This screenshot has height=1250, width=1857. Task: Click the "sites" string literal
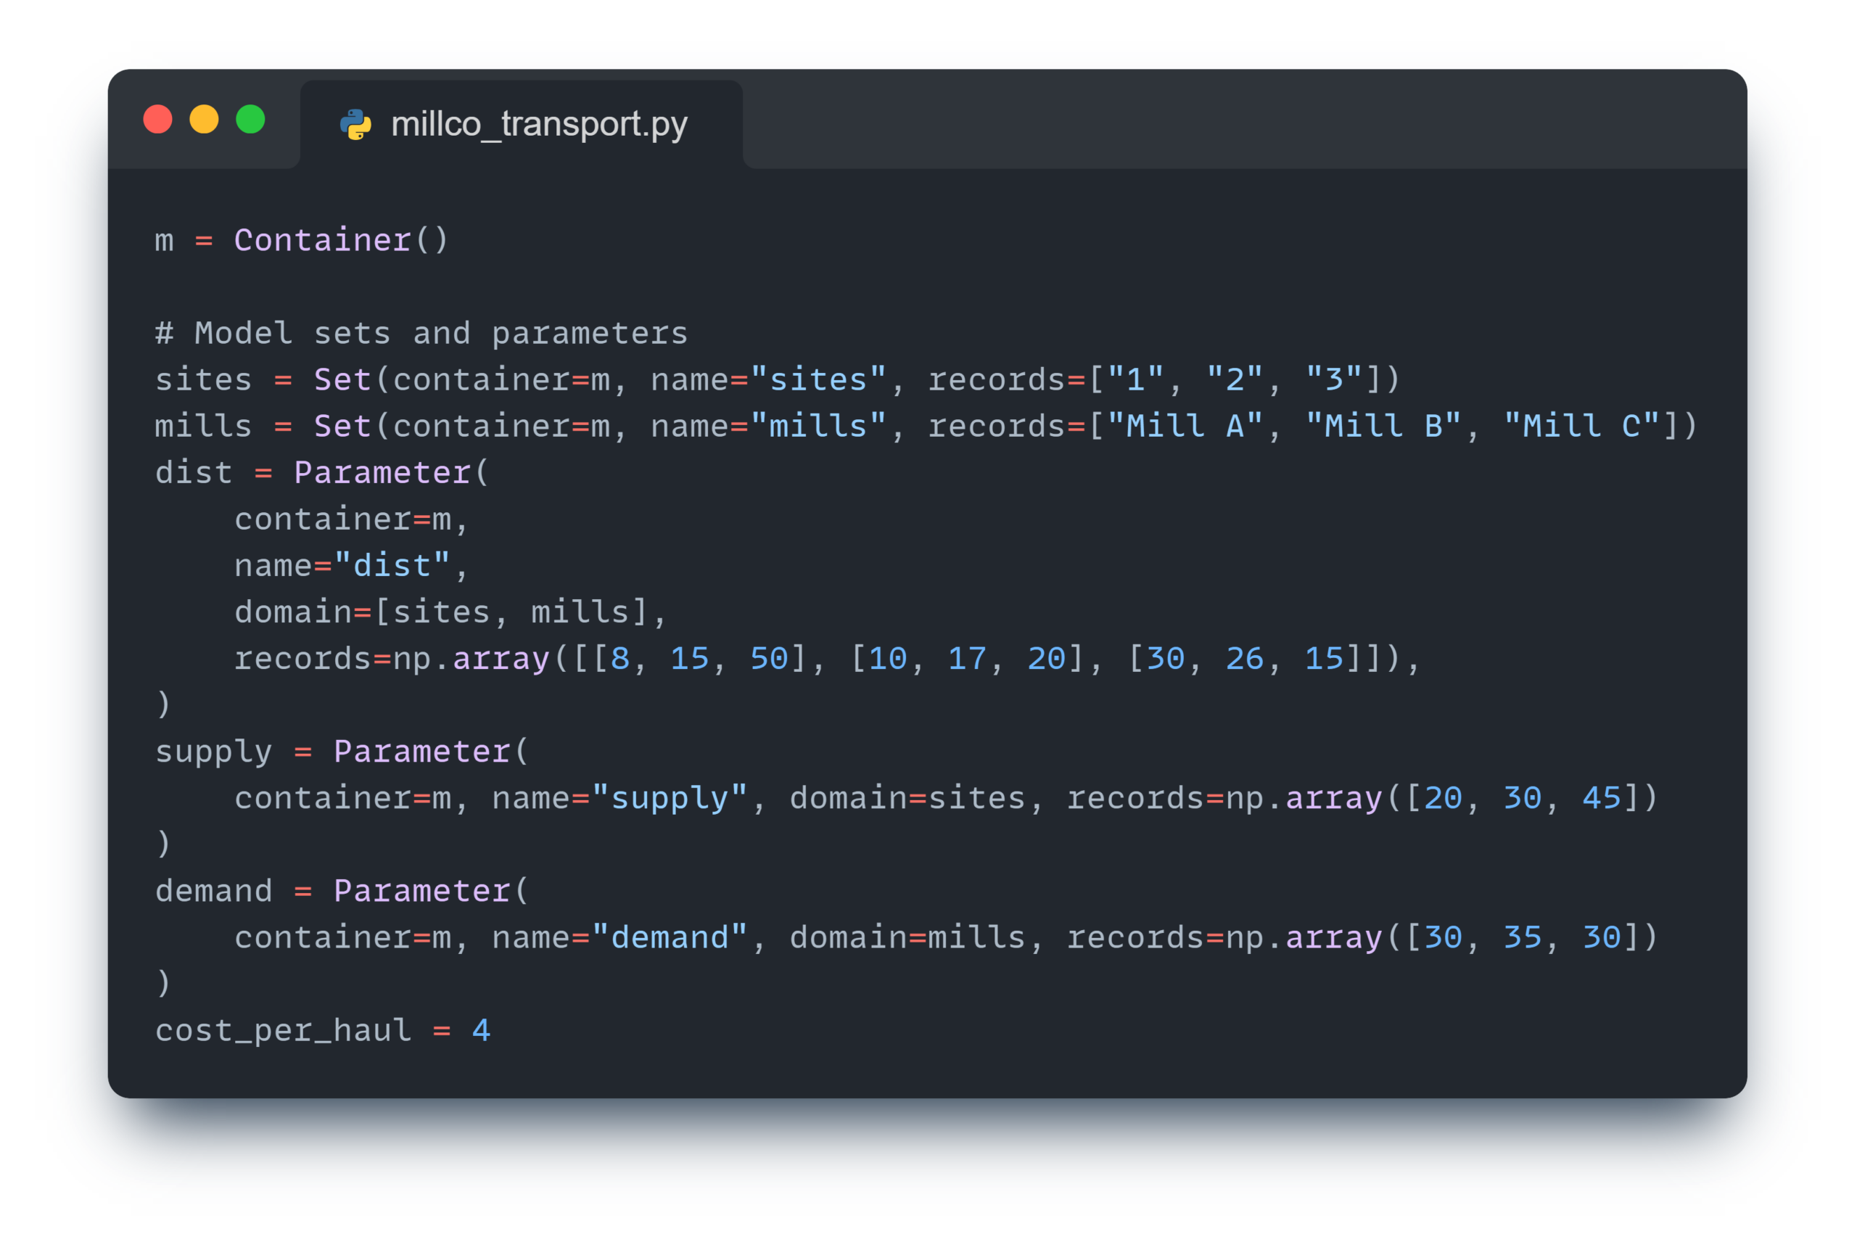[818, 379]
